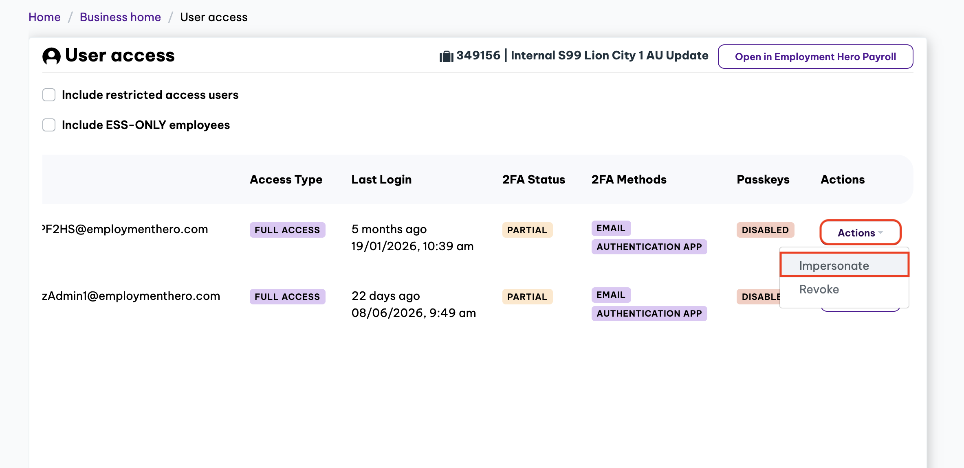The width and height of the screenshot is (964, 468).
Task: Click EMAIL method badge in F2HS row
Action: click(x=611, y=228)
